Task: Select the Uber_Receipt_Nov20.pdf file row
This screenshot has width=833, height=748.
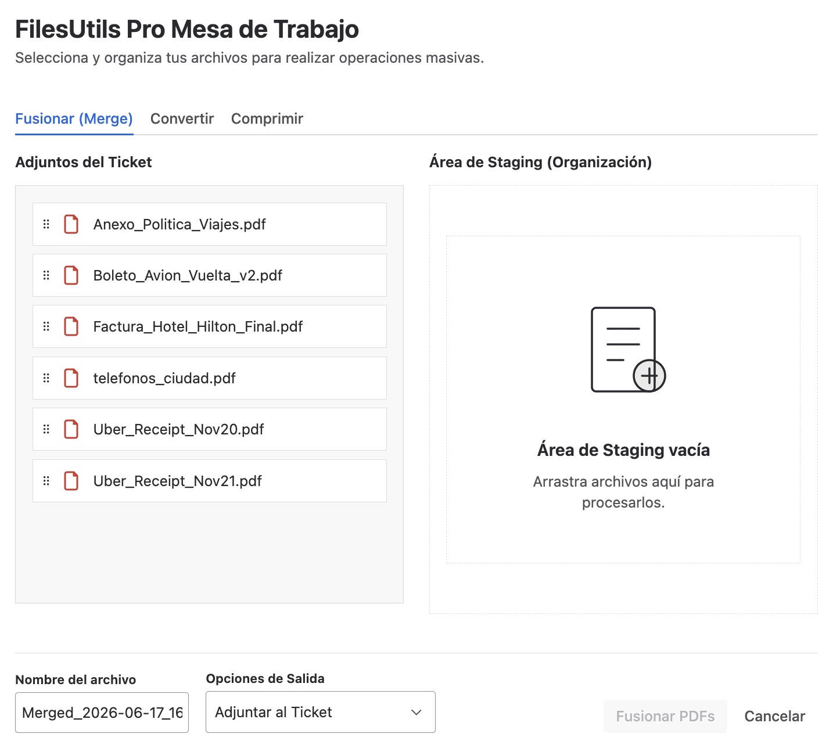Action: pyautogui.click(x=210, y=429)
